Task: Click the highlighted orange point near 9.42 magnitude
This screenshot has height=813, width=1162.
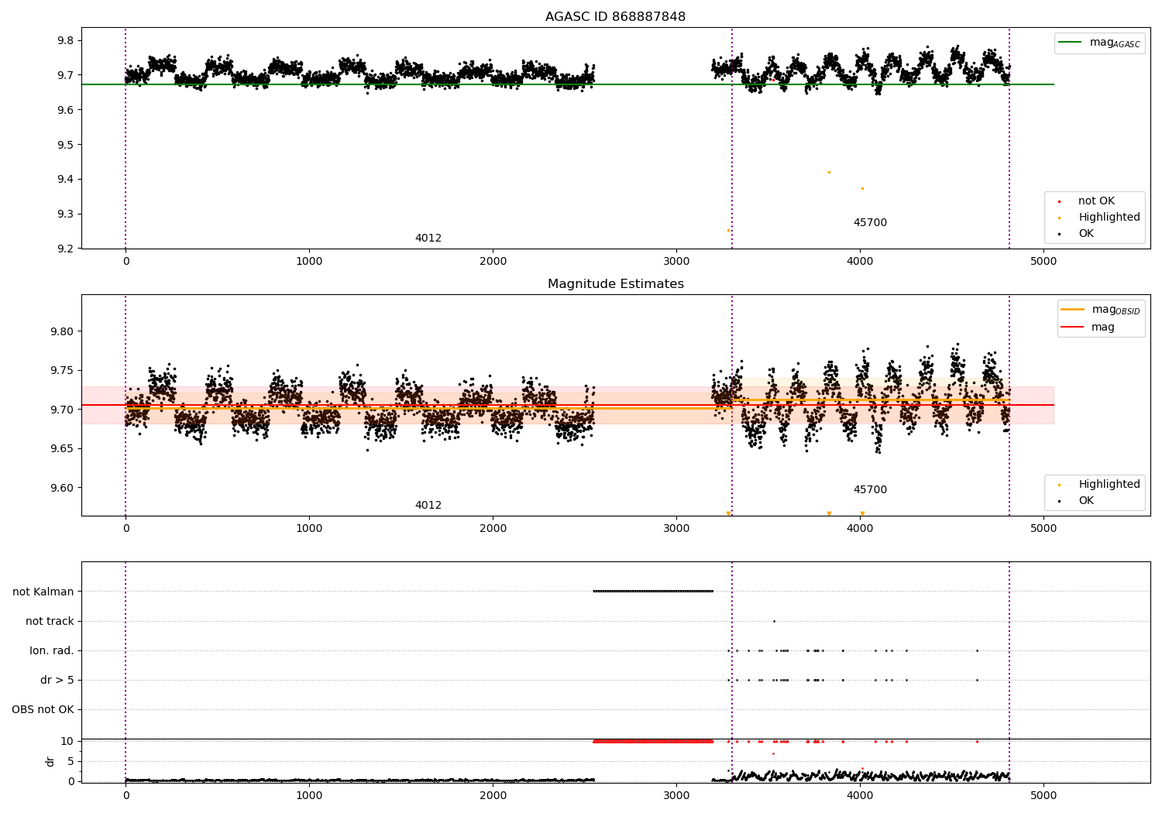Action: (x=829, y=172)
